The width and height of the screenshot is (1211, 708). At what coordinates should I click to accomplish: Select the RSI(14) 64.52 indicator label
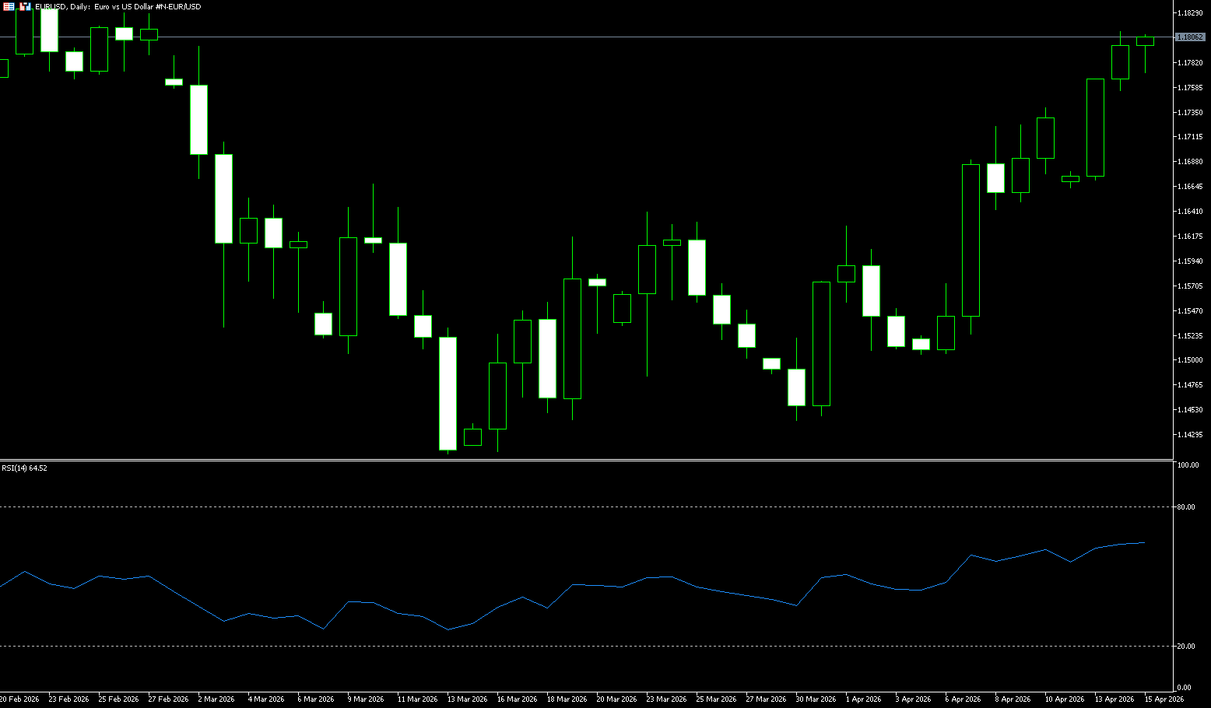24,468
